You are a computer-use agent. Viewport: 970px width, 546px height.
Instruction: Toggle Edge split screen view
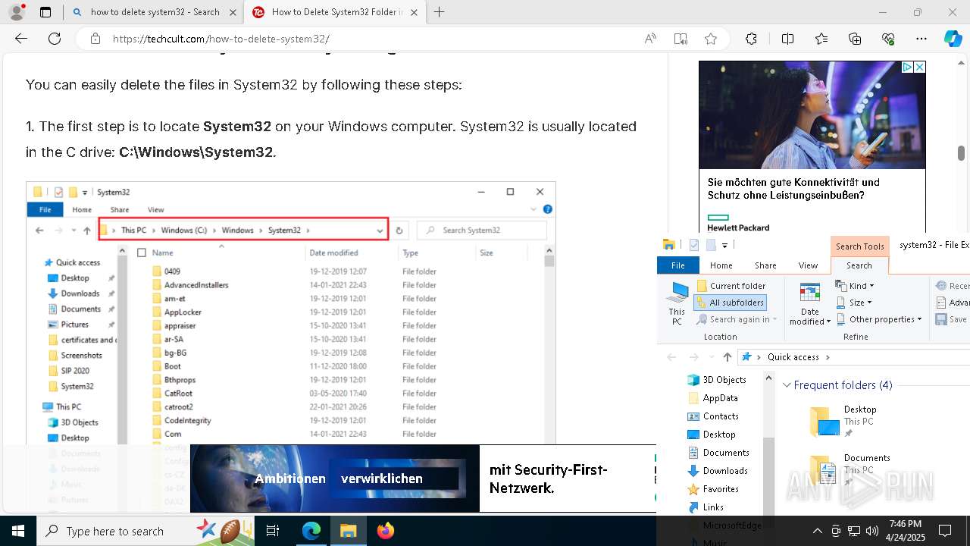(x=787, y=39)
